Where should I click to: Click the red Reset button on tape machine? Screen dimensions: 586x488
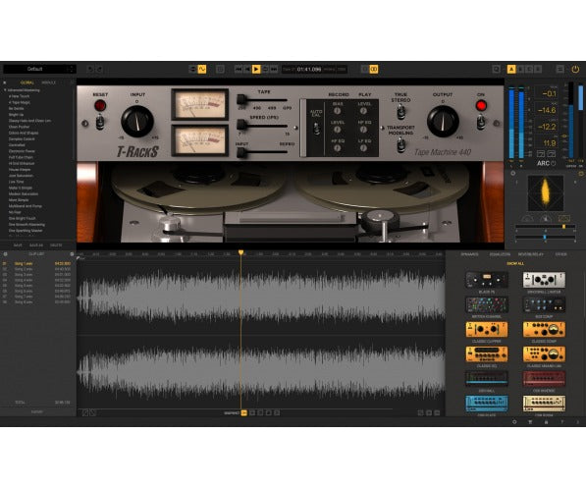coord(100,106)
